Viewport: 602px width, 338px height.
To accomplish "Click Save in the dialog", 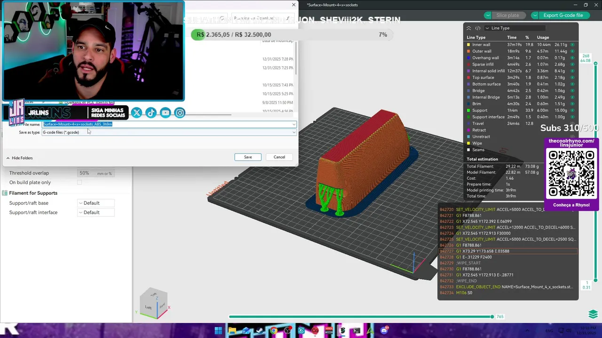I will pos(248,157).
